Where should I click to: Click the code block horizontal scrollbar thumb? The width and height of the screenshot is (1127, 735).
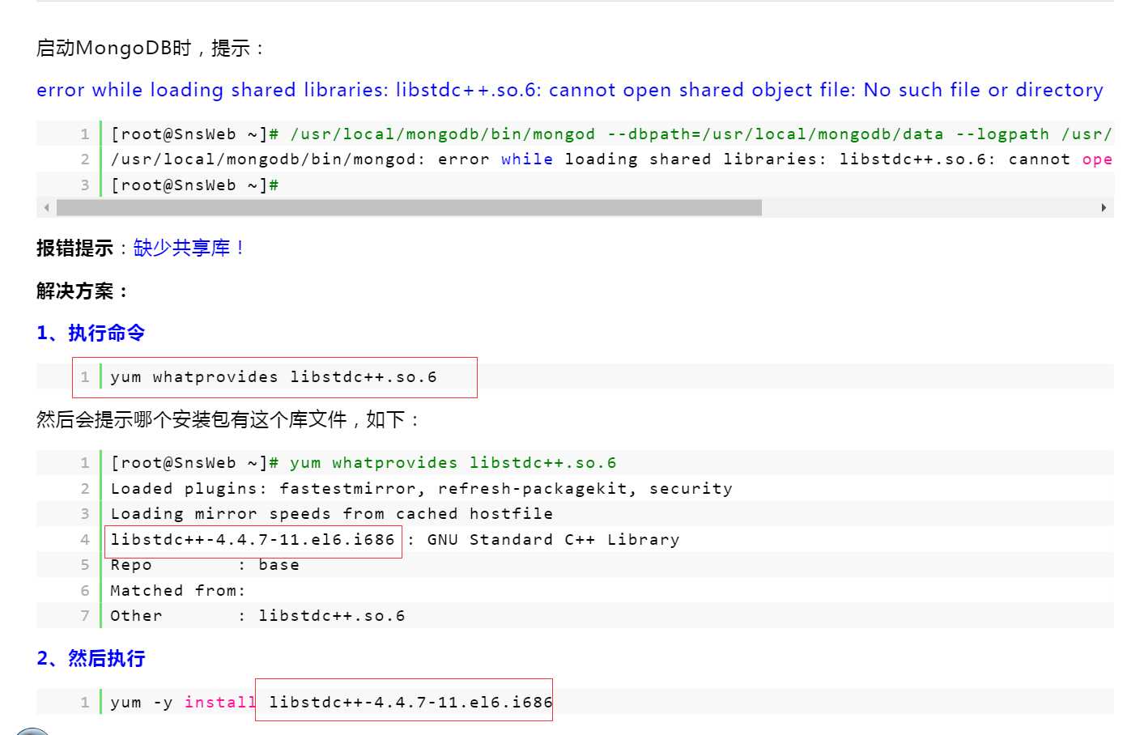(x=409, y=208)
